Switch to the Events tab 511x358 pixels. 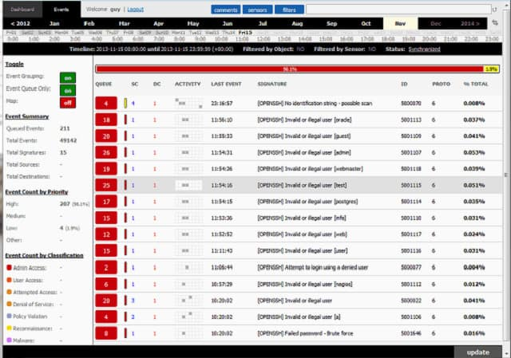(x=61, y=10)
